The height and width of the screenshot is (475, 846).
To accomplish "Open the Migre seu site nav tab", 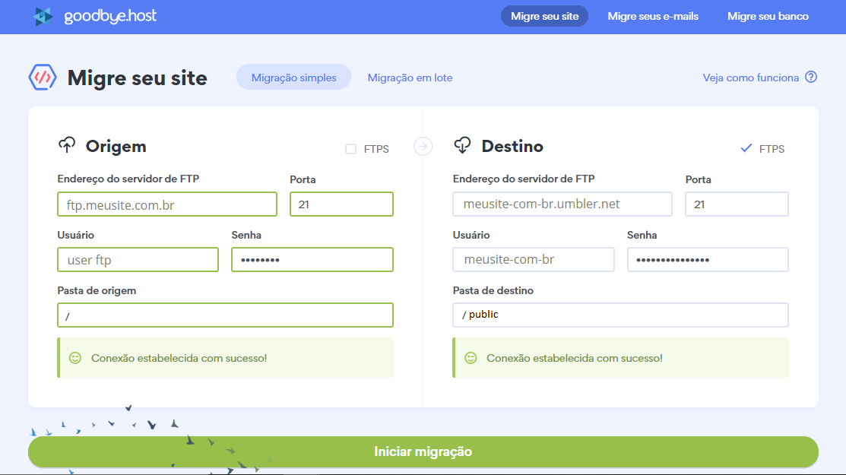I will [x=544, y=16].
